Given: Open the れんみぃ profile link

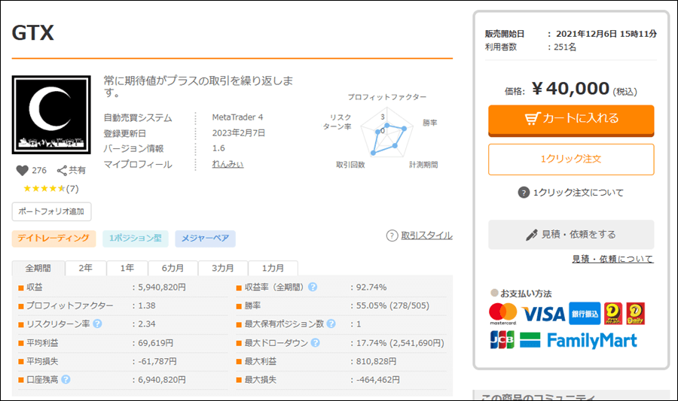Looking at the screenshot, I should (228, 165).
